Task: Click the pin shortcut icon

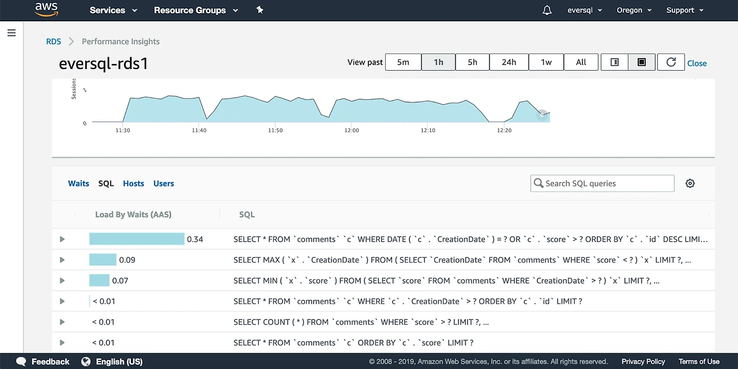Action: 259,10
